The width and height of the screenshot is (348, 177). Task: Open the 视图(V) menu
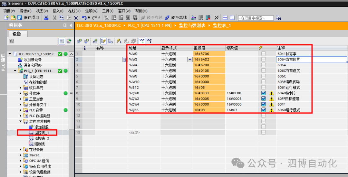pos(42,11)
